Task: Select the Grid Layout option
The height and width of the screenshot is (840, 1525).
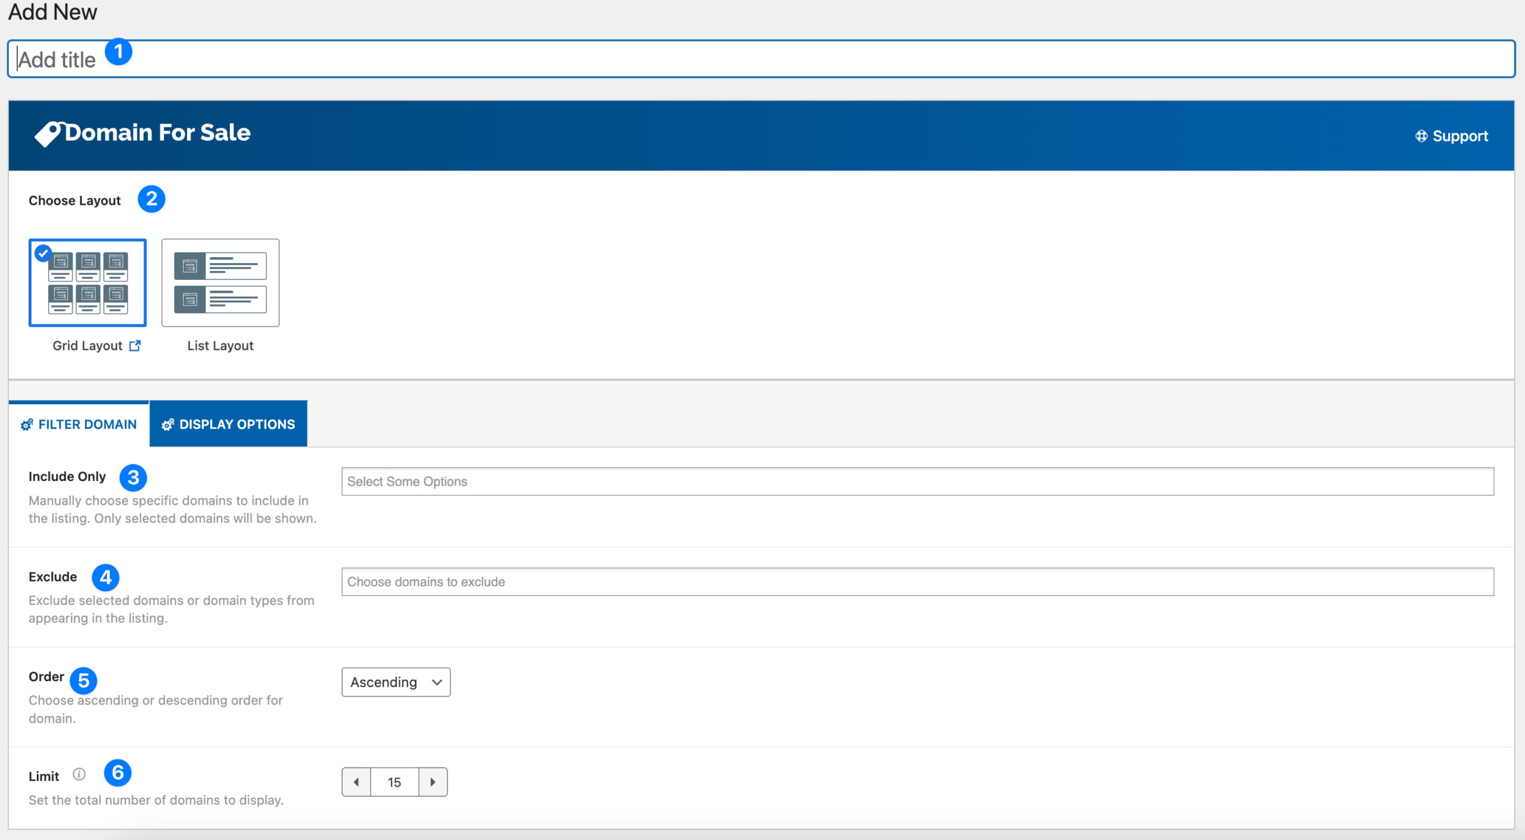Action: pyautogui.click(x=87, y=283)
